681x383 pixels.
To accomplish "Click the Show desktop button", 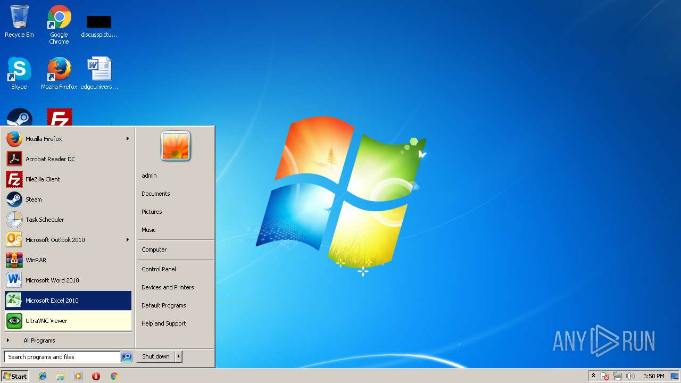I will pyautogui.click(x=675, y=376).
